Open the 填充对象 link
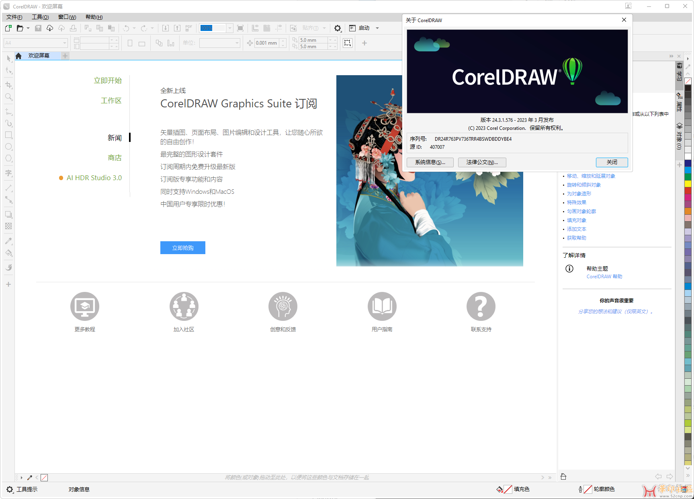Screen dimensions: 694x499 (x=577, y=220)
